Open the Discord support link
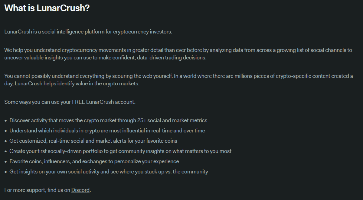This screenshot has height=200, width=363. [80, 190]
